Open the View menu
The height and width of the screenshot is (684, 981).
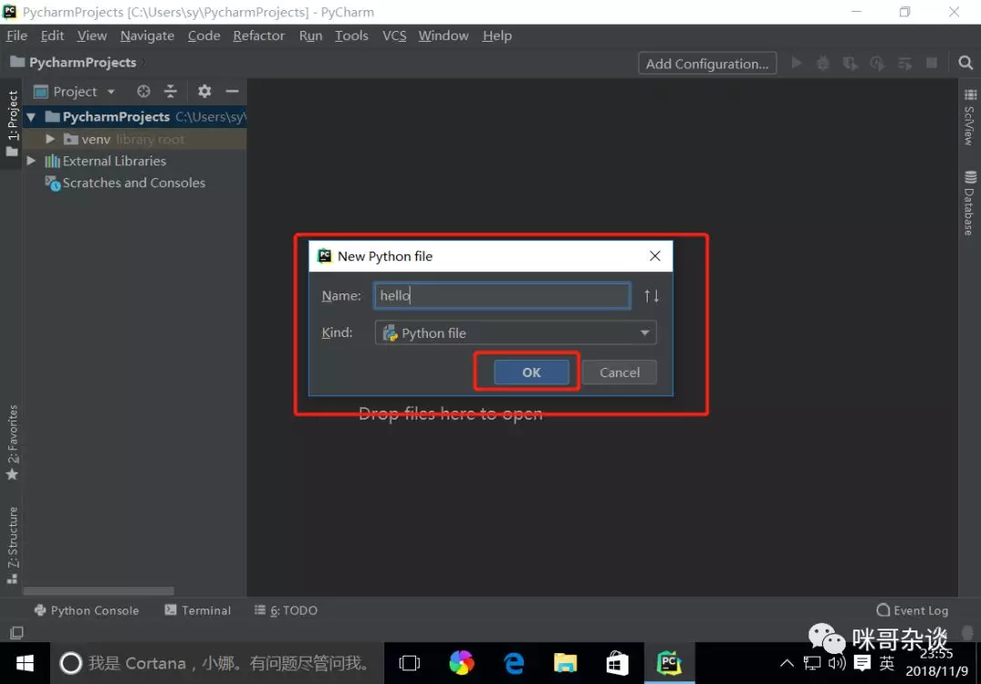pyautogui.click(x=92, y=35)
